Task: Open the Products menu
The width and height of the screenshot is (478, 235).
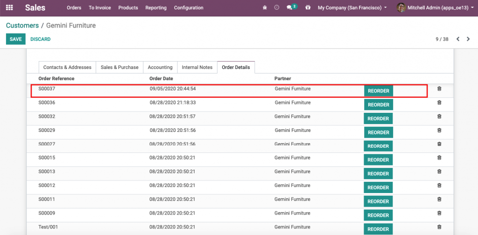Action: 128,7
